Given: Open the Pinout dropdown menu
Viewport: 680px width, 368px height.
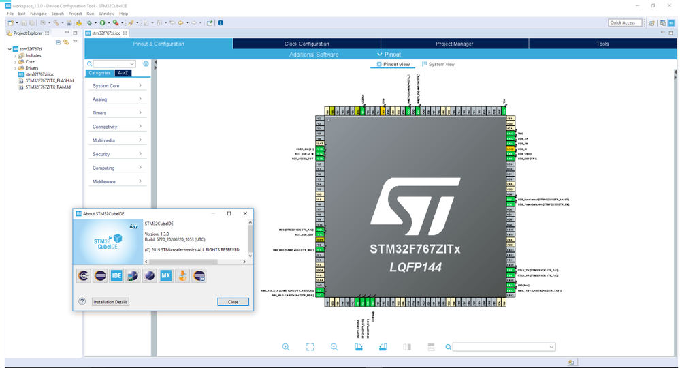Looking at the screenshot, I should pyautogui.click(x=389, y=55).
